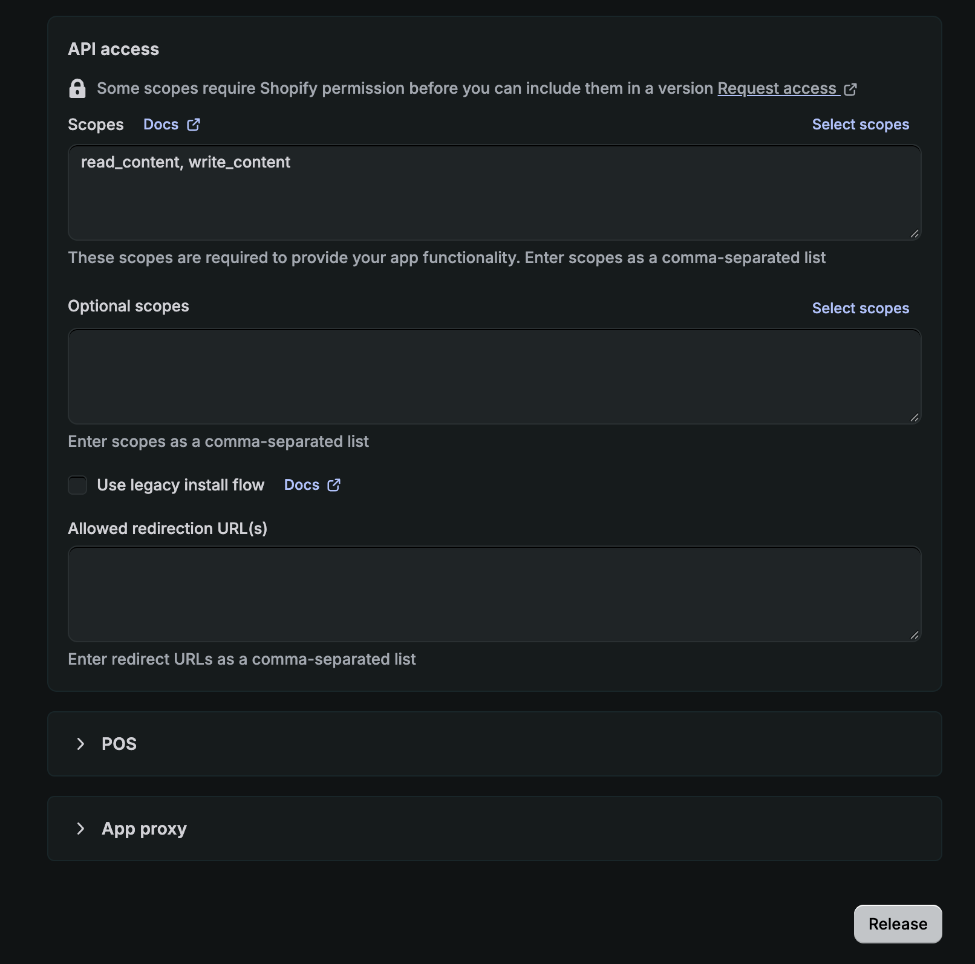This screenshot has height=964, width=975.
Task: Click the Release button
Action: pos(898,924)
